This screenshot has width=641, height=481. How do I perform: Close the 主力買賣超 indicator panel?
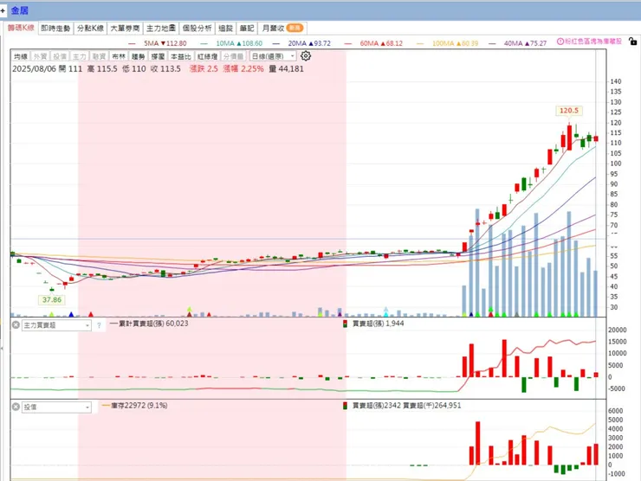pyautogui.click(x=16, y=325)
